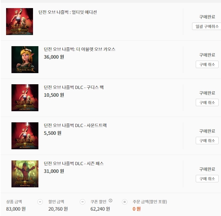Viewport: 221px width, 216px height.
Task: Open the Ultimate Edition cover thumbnail
Action: click(20, 22)
